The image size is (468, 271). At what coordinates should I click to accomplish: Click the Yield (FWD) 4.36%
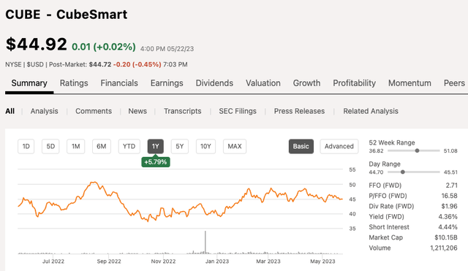(x=448, y=217)
